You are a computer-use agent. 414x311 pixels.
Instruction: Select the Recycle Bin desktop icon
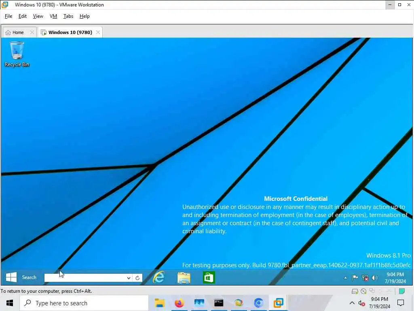(17, 54)
